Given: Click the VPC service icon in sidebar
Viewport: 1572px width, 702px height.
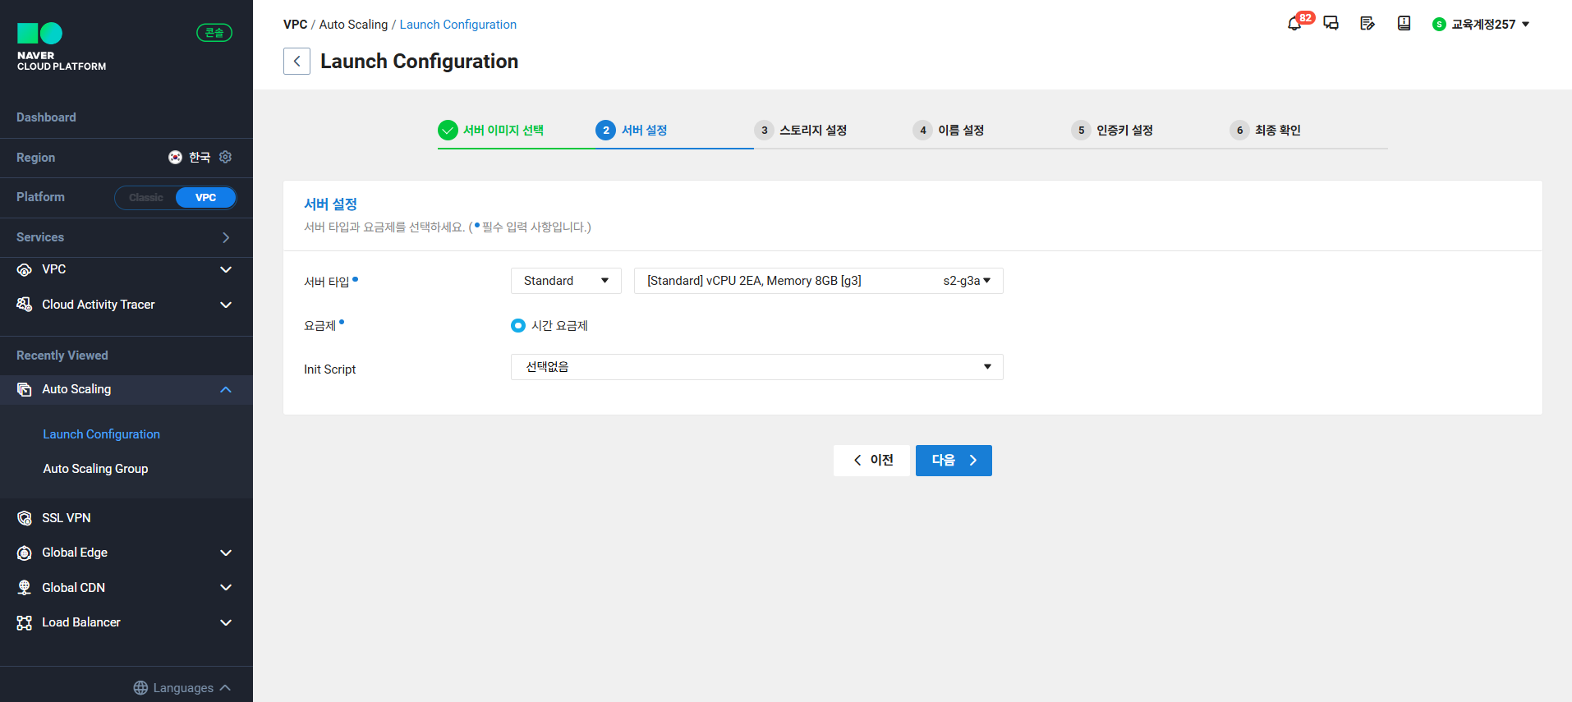Looking at the screenshot, I should [x=25, y=269].
